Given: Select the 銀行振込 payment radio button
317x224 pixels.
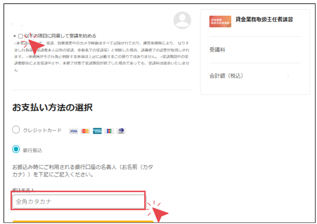Looking at the screenshot, I should click(x=16, y=149).
